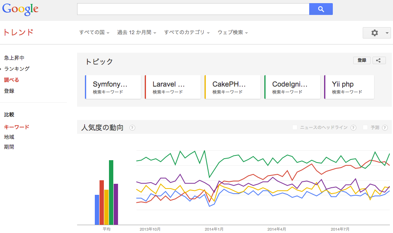Select 期間 comparison option
The width and height of the screenshot is (393, 233).
9,147
